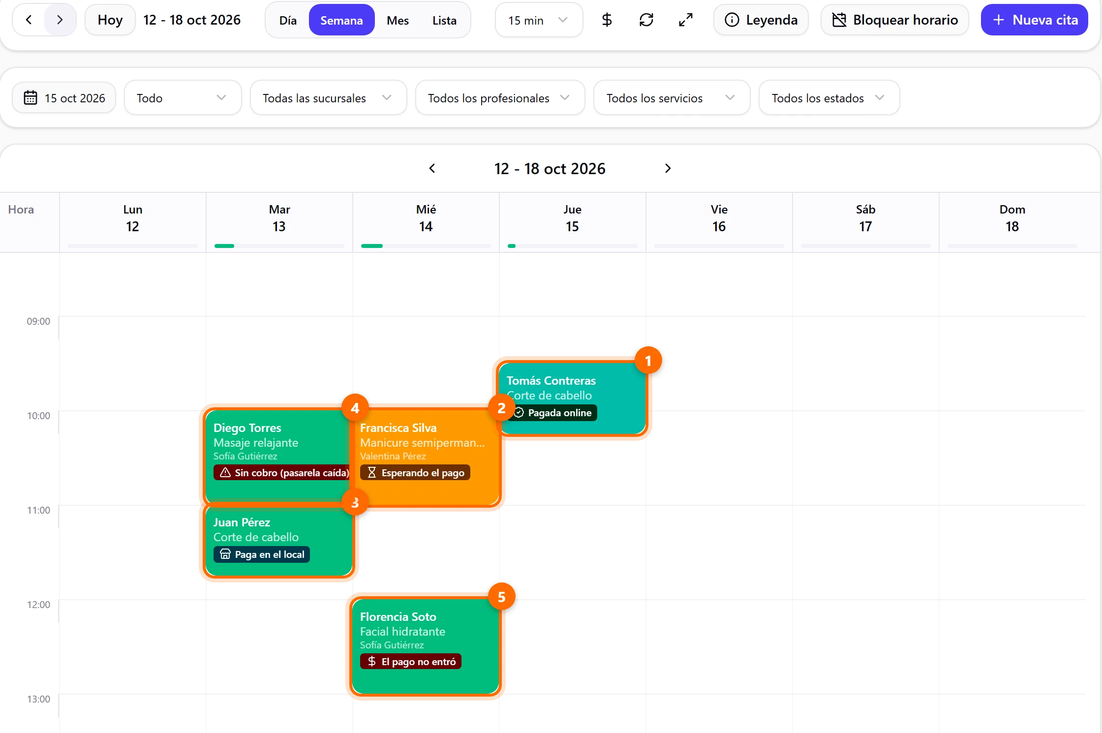
Task: Go to previous week in top toolbar
Action: [29, 20]
